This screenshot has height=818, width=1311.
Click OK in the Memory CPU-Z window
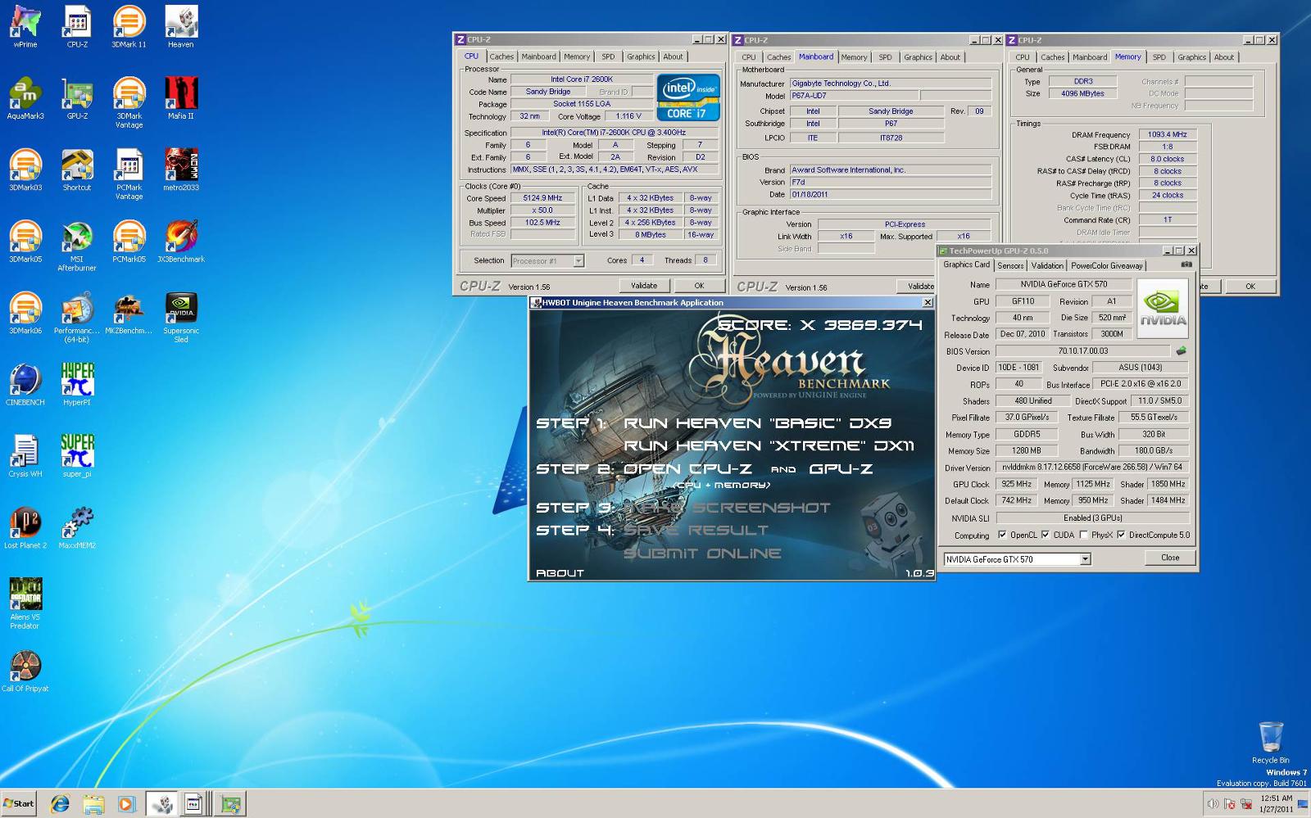point(1250,286)
